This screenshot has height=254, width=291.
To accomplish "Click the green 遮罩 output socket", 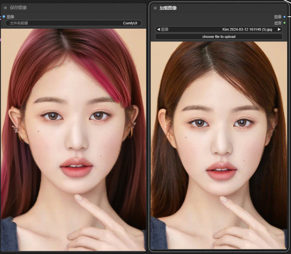I will point(284,23).
